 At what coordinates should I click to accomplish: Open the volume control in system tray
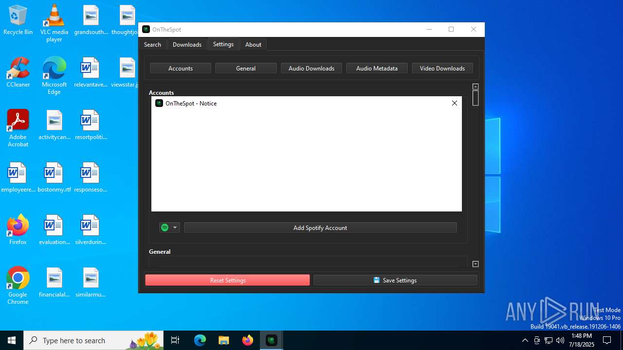[x=560, y=340]
